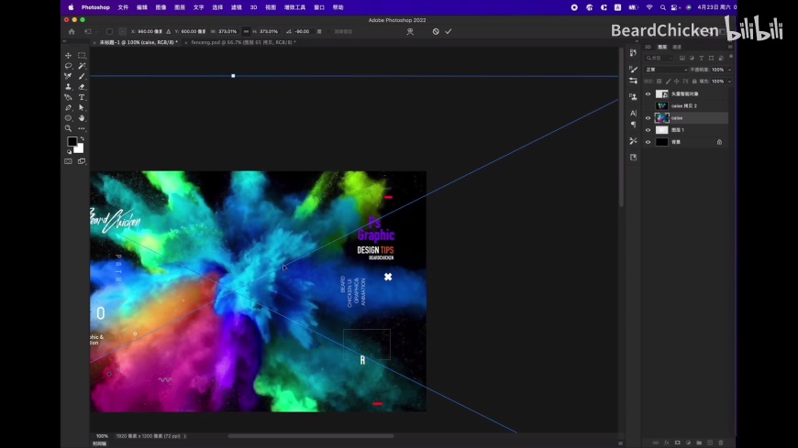
Task: Click the background color swatch
Action: click(x=80, y=149)
